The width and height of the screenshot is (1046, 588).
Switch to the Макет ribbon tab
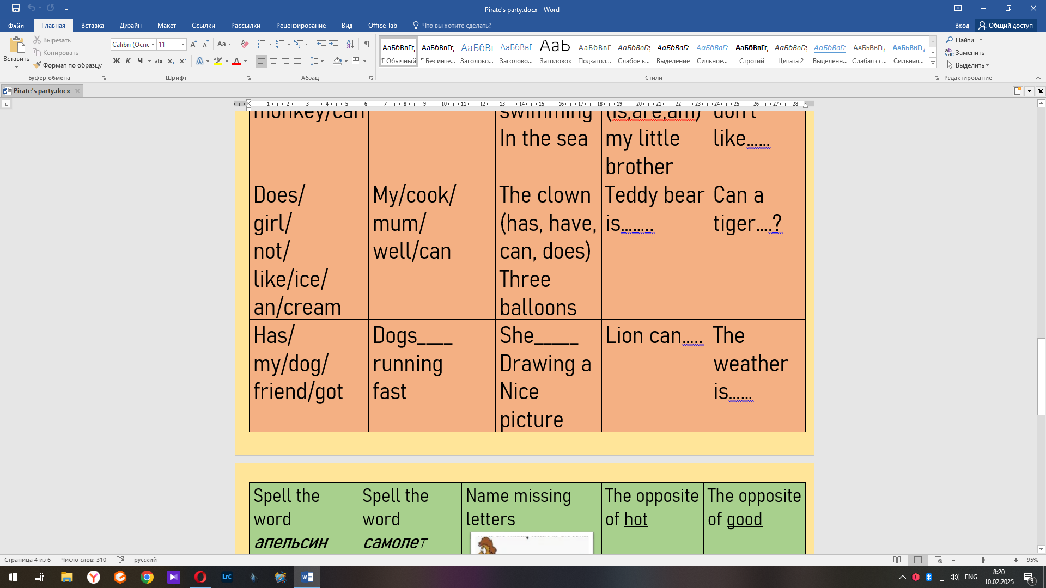(167, 25)
